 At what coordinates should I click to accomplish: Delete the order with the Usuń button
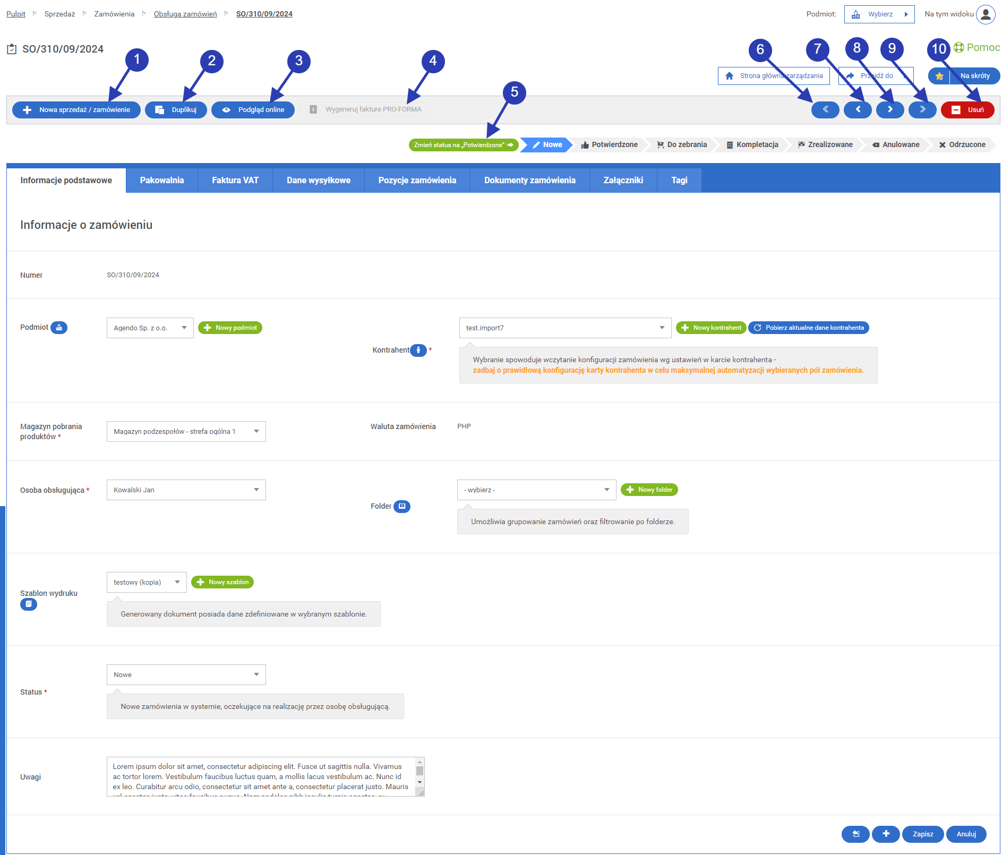point(967,110)
